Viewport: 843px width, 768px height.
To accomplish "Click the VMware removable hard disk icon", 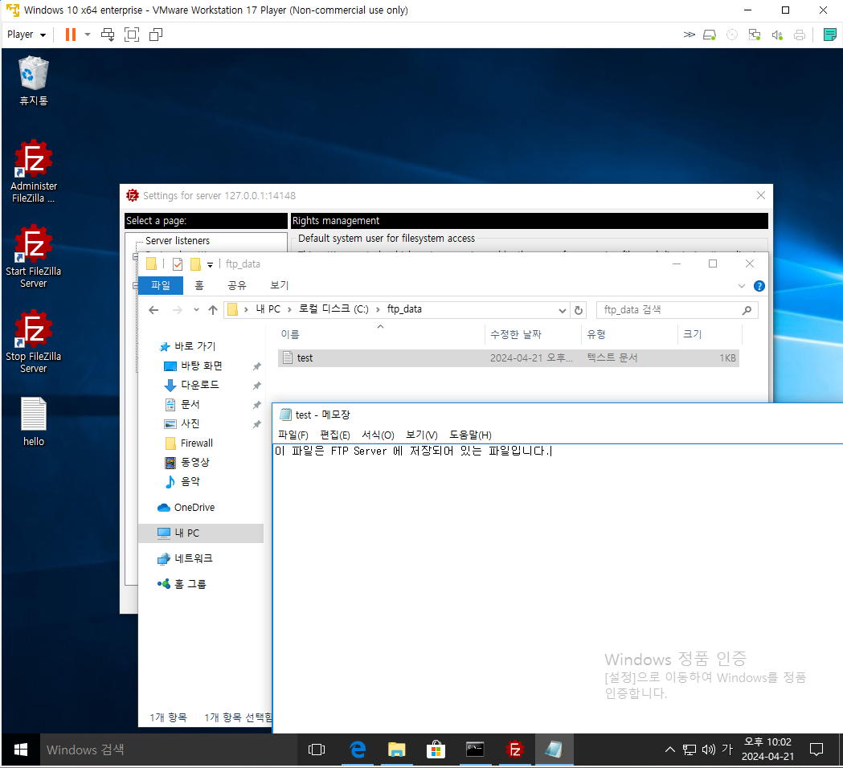I will pyautogui.click(x=710, y=35).
